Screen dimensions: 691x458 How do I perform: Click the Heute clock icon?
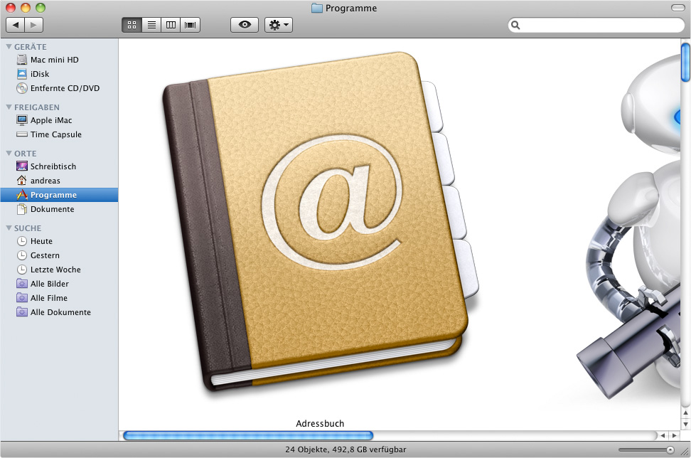pyautogui.click(x=21, y=241)
